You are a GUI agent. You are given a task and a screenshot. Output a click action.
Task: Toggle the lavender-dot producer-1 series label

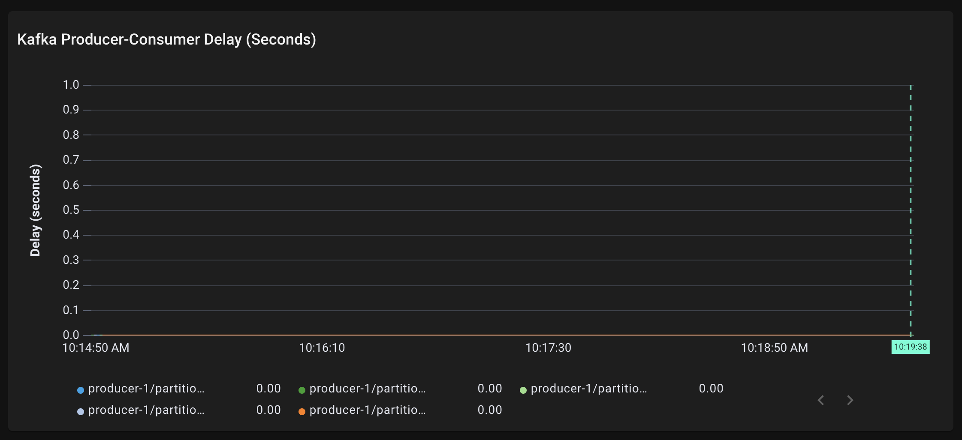click(146, 410)
